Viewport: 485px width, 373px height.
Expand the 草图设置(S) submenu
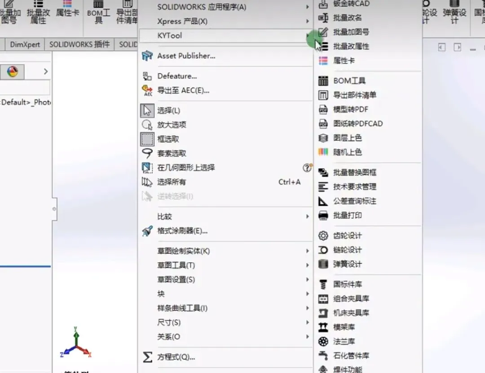click(226, 279)
